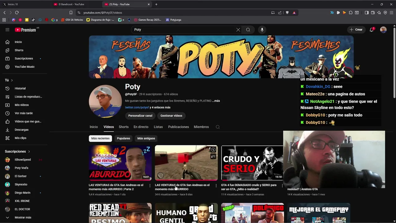
Task: Open Brave Rewards triangle icon
Action: tap(294, 13)
